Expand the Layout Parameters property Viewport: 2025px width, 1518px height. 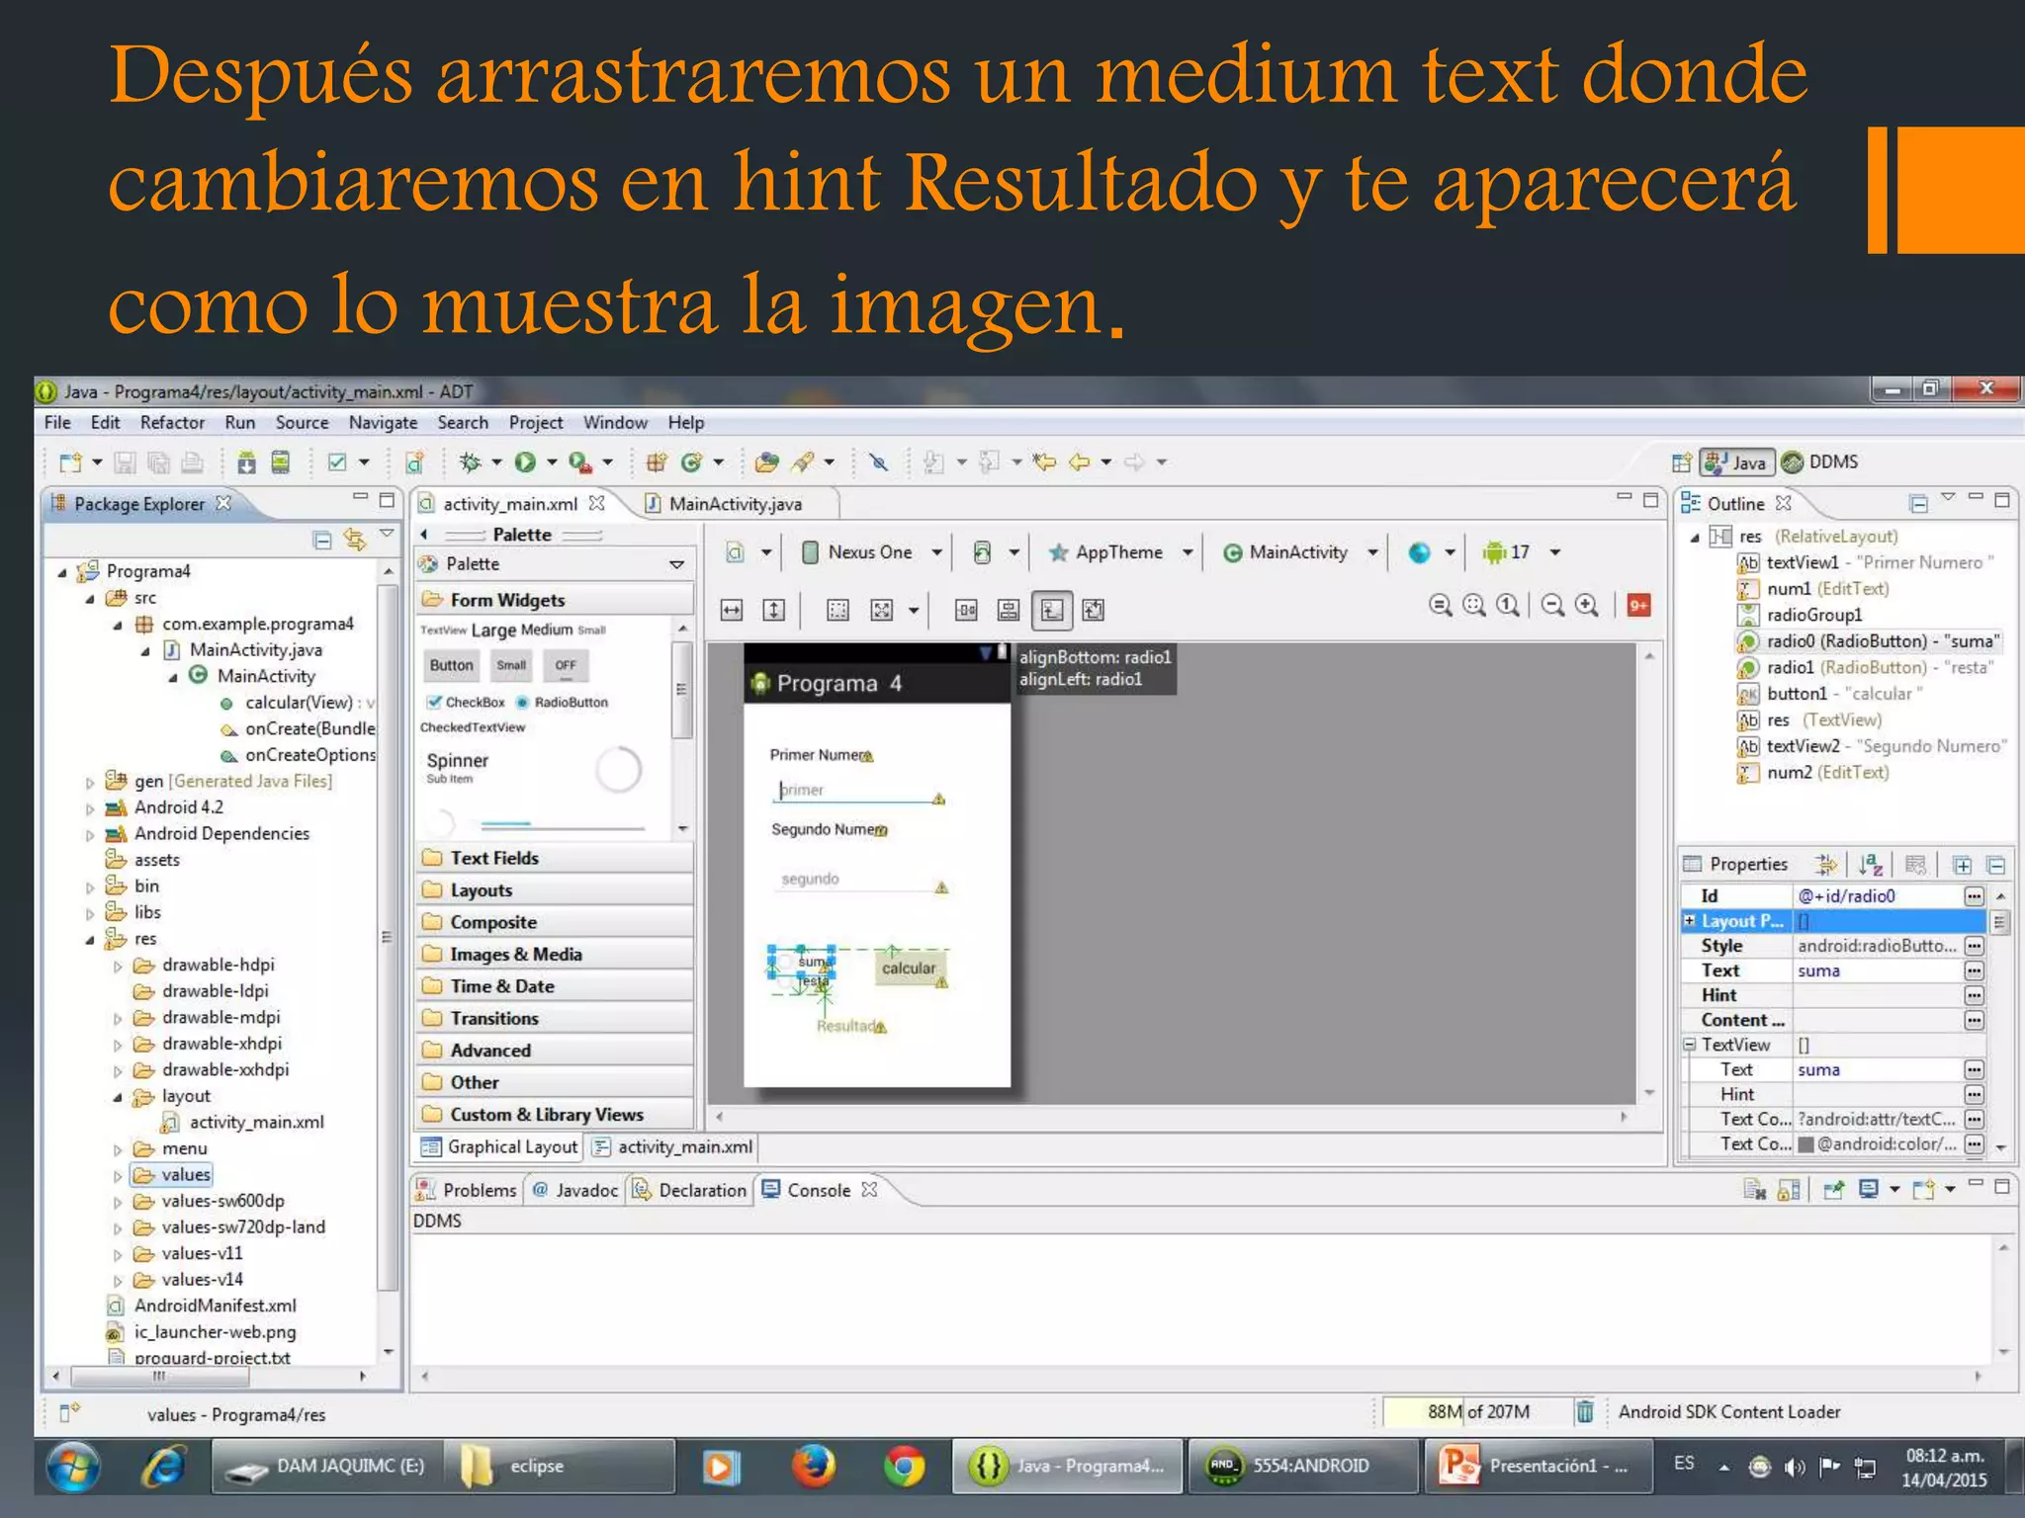click(x=1690, y=920)
